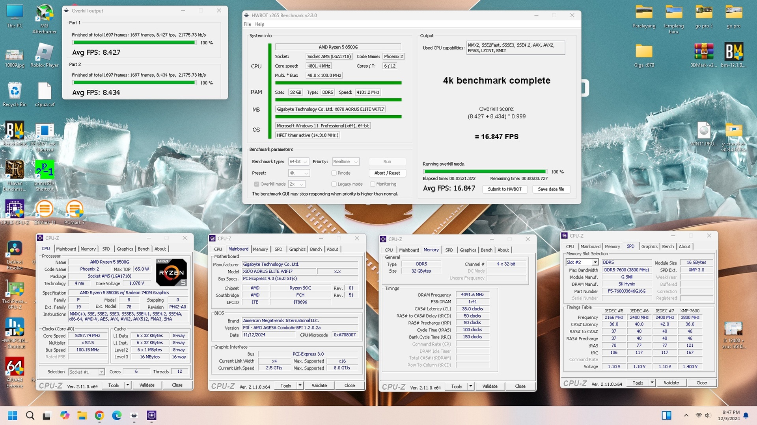
Task: Click the Windows Start button
Action: point(13,415)
